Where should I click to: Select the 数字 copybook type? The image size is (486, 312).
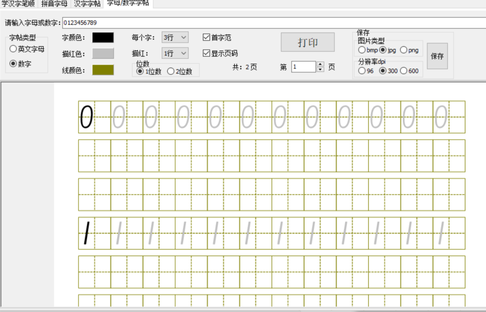(x=20, y=63)
